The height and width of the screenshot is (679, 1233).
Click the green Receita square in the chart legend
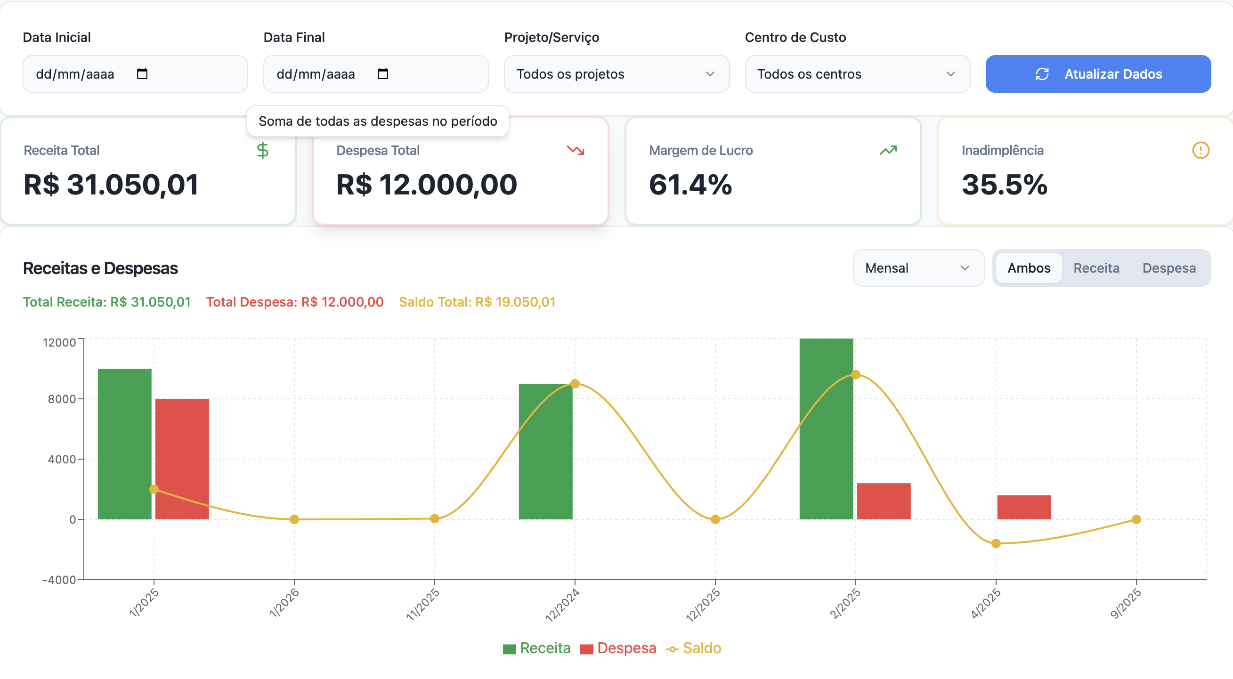tap(509, 648)
